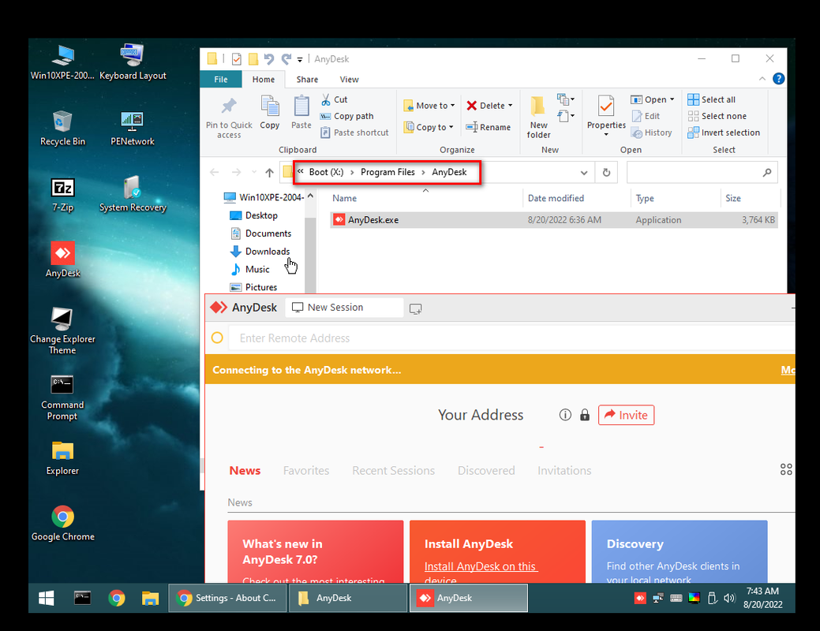Click the AnyDesk lock icon near Your Address
The image size is (820, 631).
[x=585, y=415]
